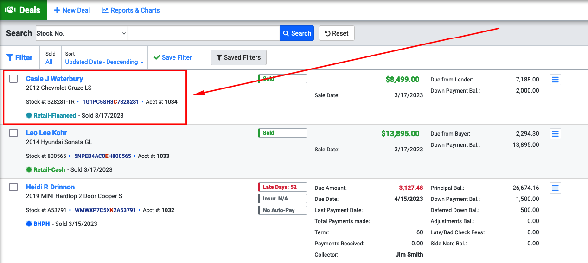Viewport: 588px width, 263px height.
Task: Click the due date 4/15/2023
Action: 408,199
